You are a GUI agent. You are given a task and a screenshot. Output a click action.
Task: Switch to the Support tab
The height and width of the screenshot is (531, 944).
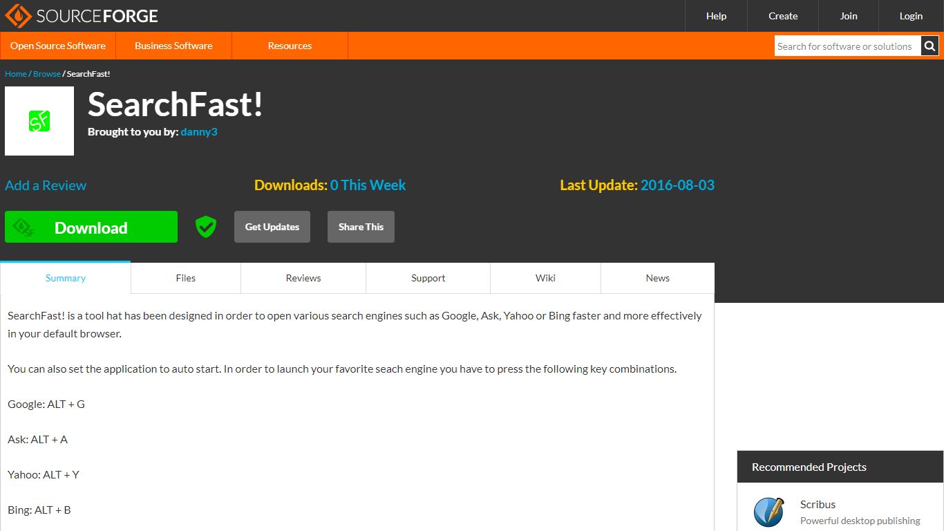428,278
